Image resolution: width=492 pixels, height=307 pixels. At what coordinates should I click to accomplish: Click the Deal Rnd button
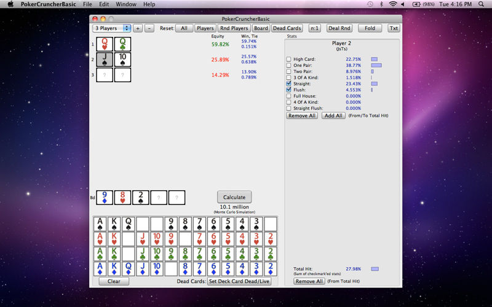[x=339, y=28]
